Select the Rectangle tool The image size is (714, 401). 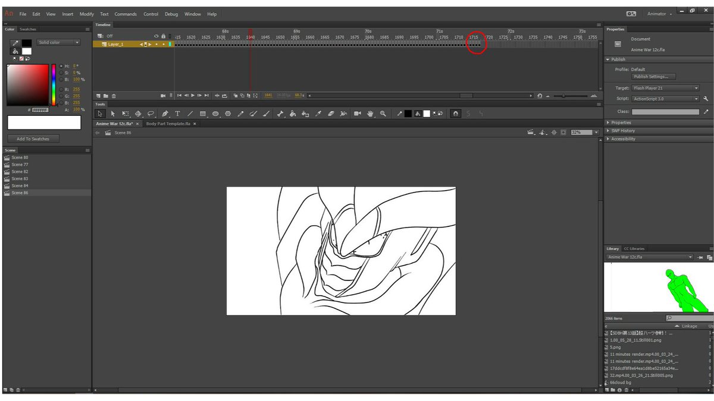pyautogui.click(x=203, y=113)
